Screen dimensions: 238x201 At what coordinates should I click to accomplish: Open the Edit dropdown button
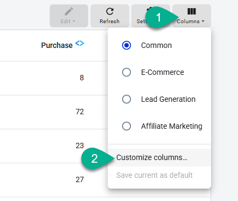tap(69, 16)
